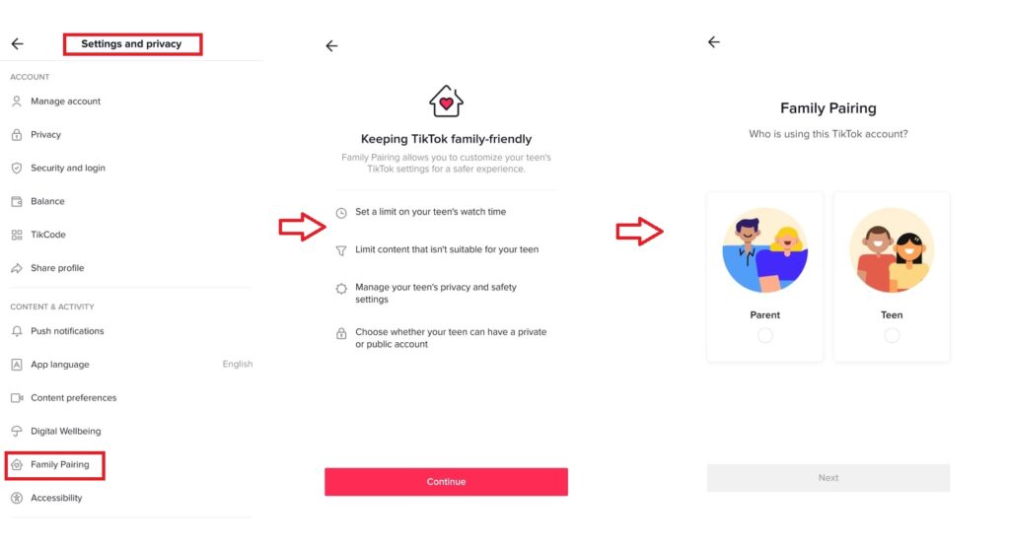
Task: Click the Push notifications bell icon
Action: pyautogui.click(x=17, y=331)
